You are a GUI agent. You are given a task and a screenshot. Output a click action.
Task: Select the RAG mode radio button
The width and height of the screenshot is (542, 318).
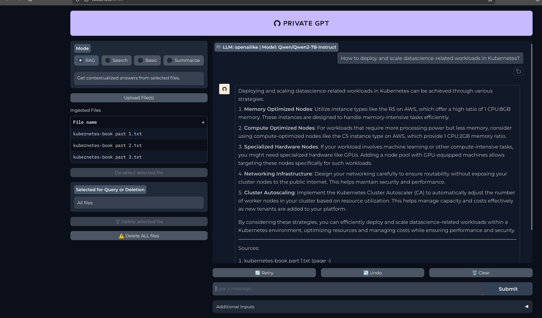tap(80, 60)
